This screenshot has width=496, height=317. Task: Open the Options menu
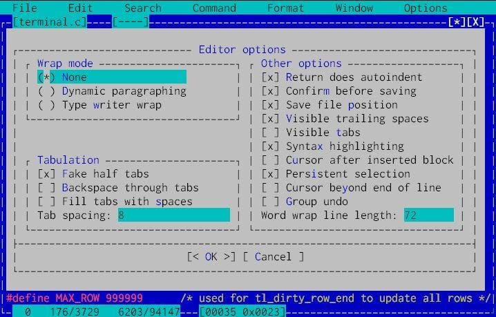(x=426, y=8)
